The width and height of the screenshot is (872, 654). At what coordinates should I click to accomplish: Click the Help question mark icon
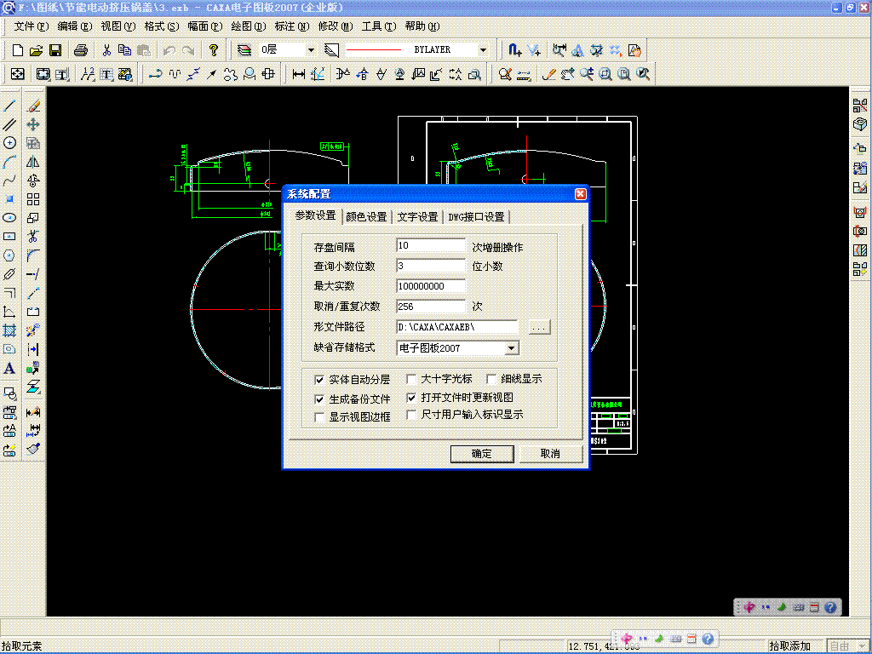(x=214, y=50)
